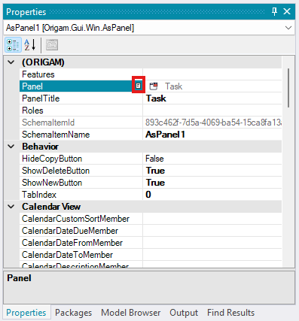This screenshot has width=299, height=321.
Task: Collapse the Behavior category
Action: 11,147
